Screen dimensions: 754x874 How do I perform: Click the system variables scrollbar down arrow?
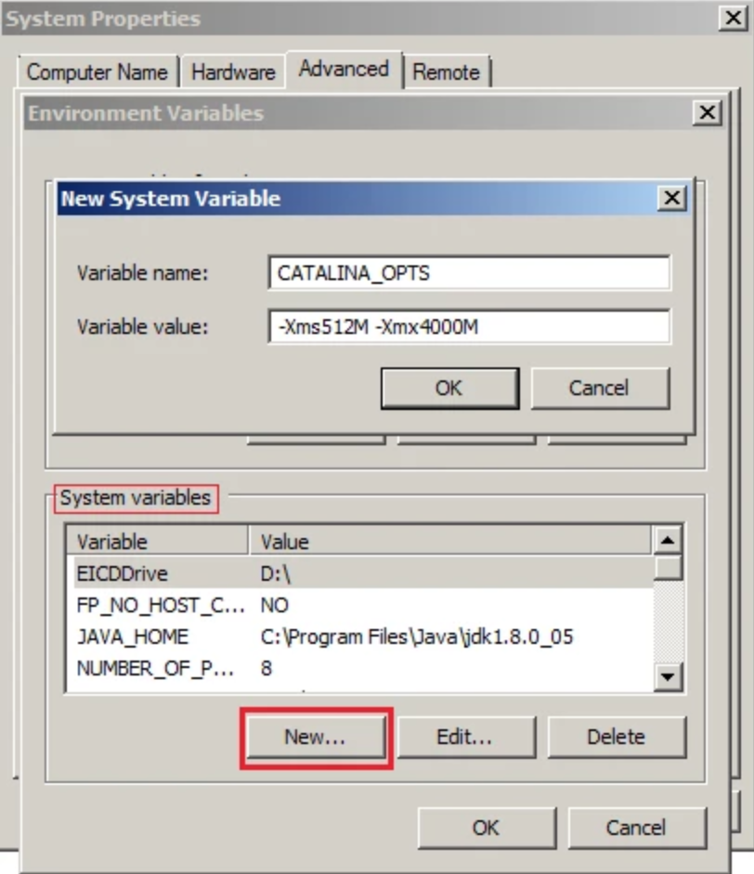(667, 678)
